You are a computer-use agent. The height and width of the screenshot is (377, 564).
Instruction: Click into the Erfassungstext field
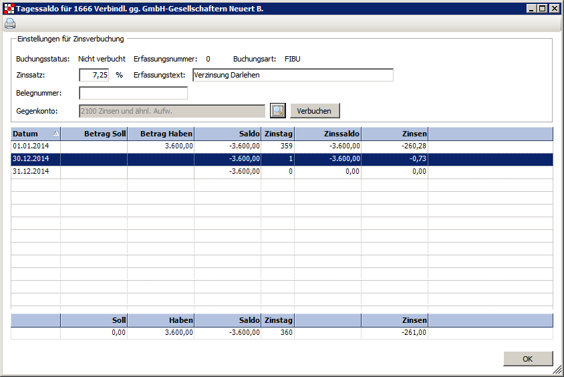292,75
